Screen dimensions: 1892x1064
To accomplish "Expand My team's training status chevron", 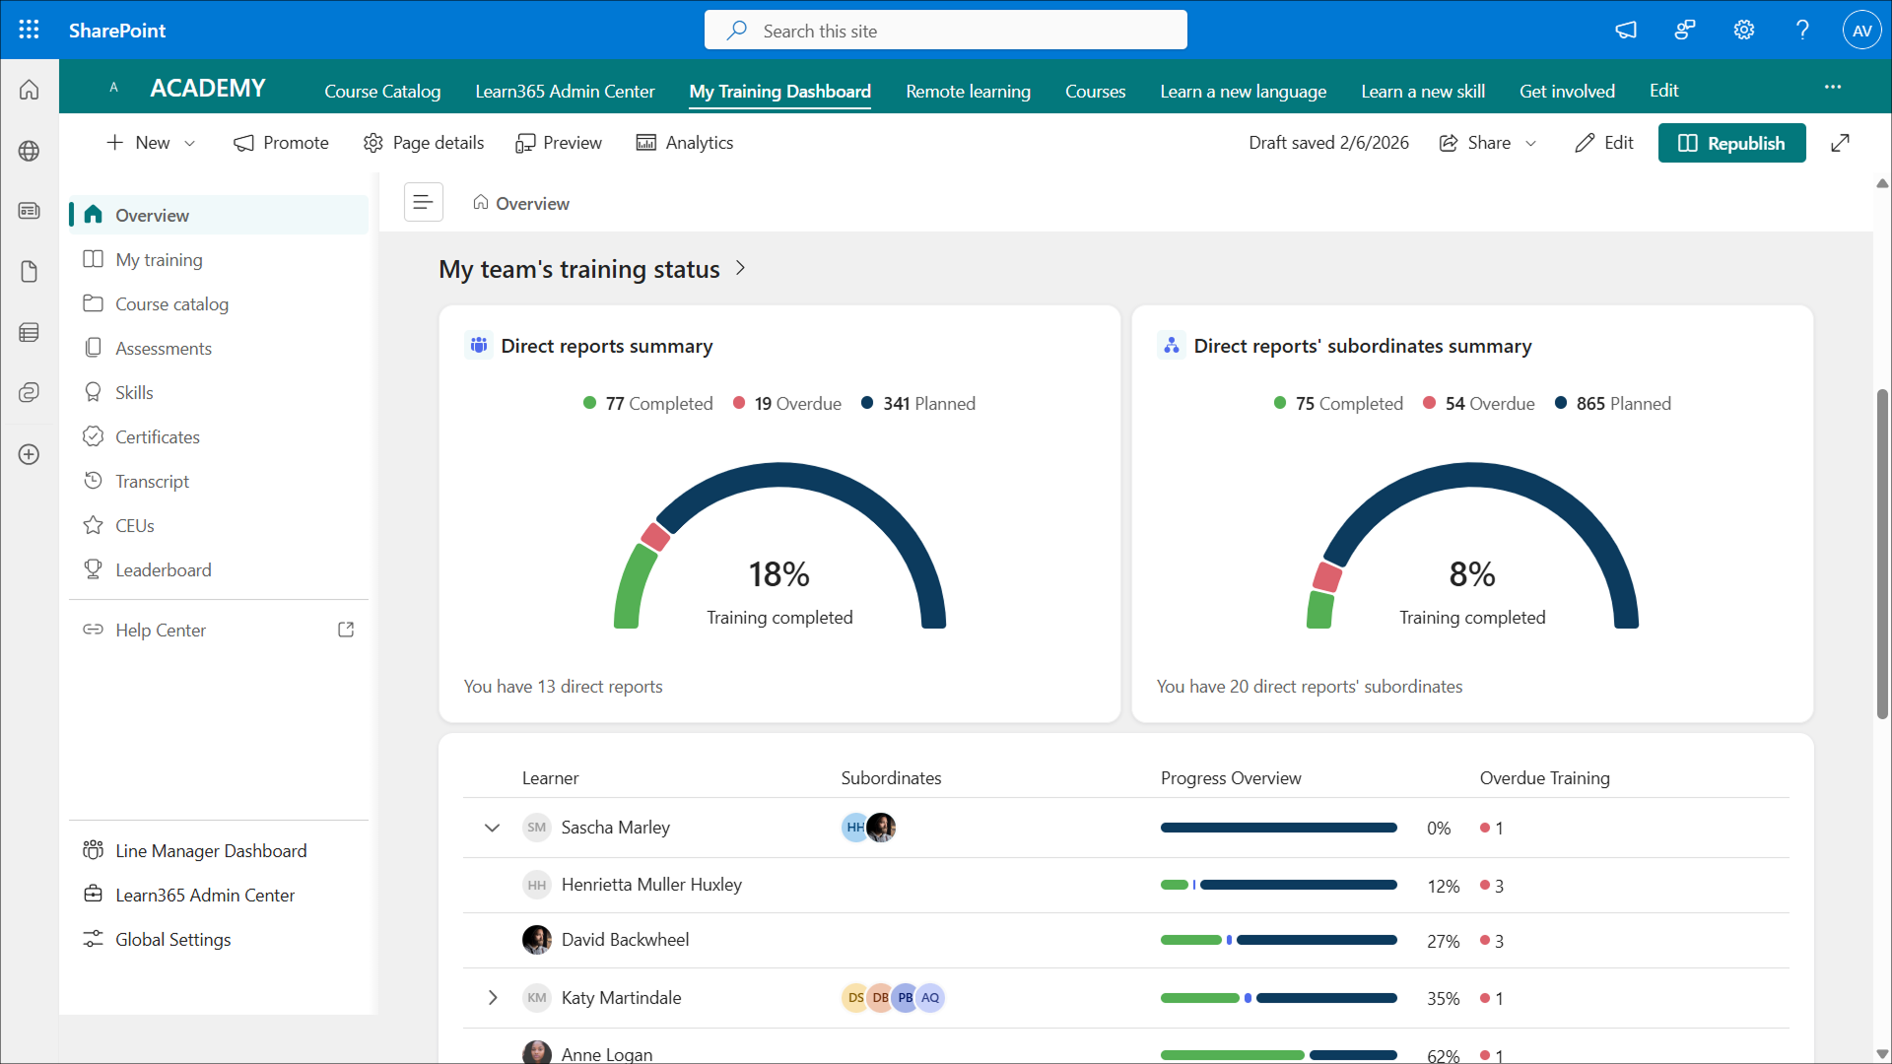I will coord(740,268).
